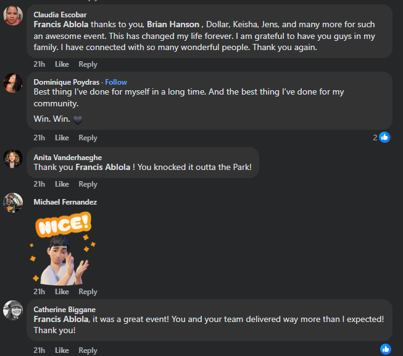Open Catherine Biggane's profile avatar
The height and width of the screenshot is (356, 403).
tap(14, 310)
